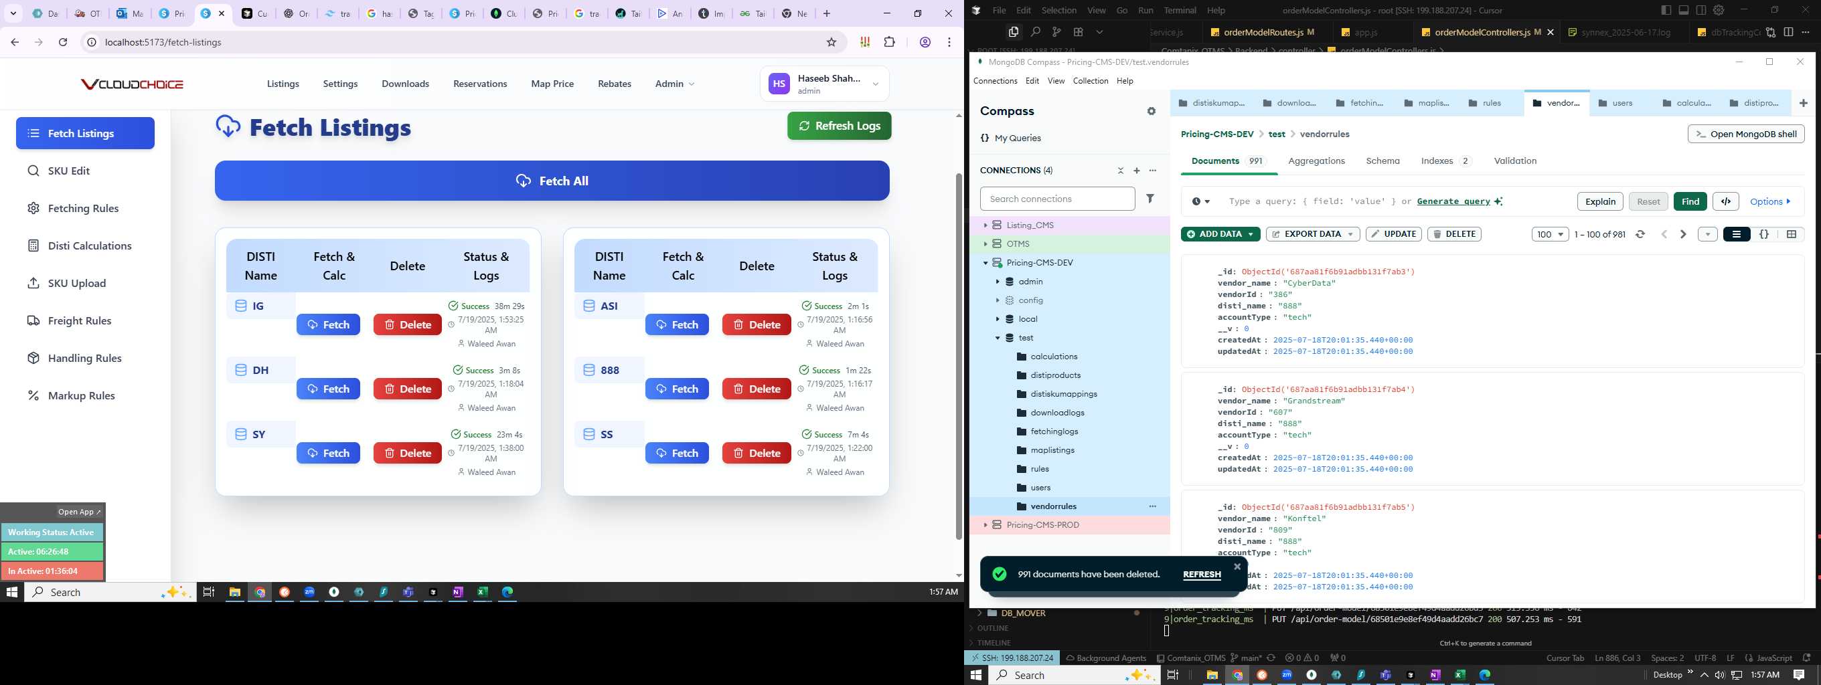Open a new Compass workspace tab

click(1804, 103)
